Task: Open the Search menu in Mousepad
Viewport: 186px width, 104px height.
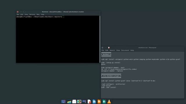Action: [x=112, y=50]
